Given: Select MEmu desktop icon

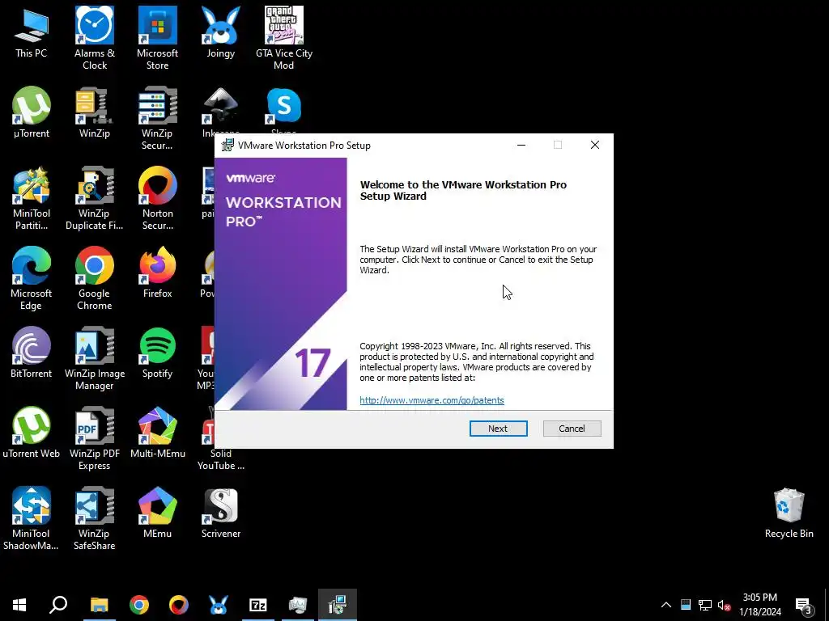Looking at the screenshot, I should (158, 513).
